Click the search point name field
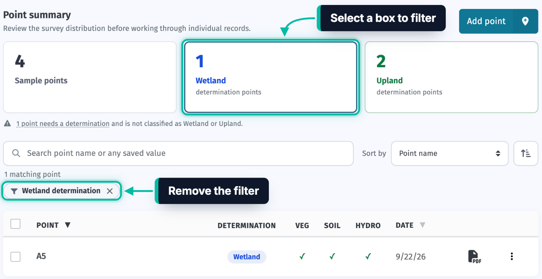542x279 pixels. tap(178, 153)
